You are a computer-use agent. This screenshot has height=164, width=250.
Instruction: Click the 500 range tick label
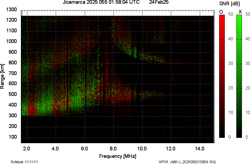click(x=13, y=94)
